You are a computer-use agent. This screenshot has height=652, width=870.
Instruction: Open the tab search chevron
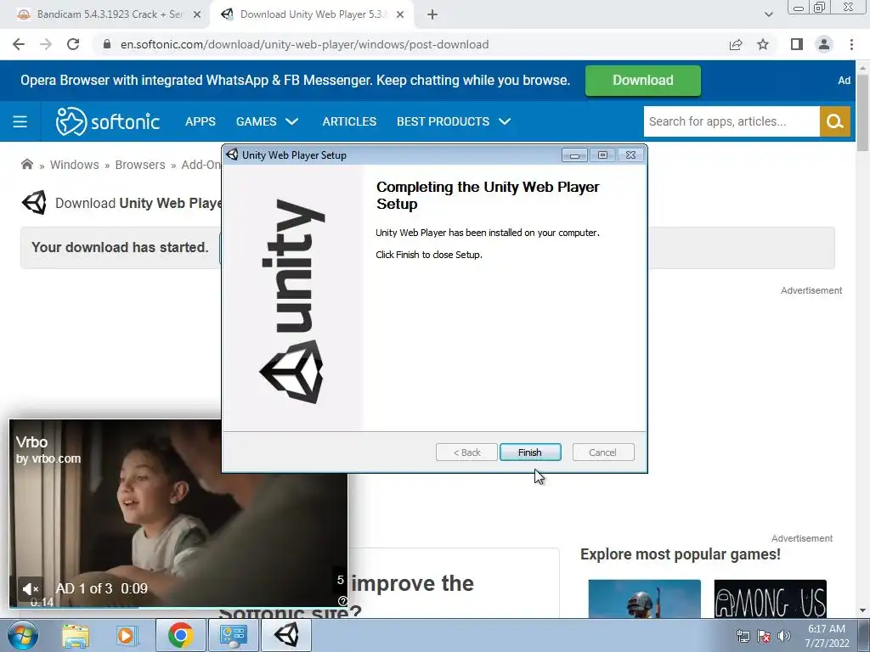[768, 14]
